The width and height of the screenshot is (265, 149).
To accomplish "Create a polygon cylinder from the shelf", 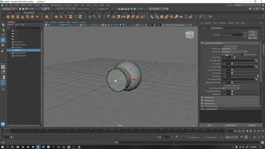I will tap(18, 17).
